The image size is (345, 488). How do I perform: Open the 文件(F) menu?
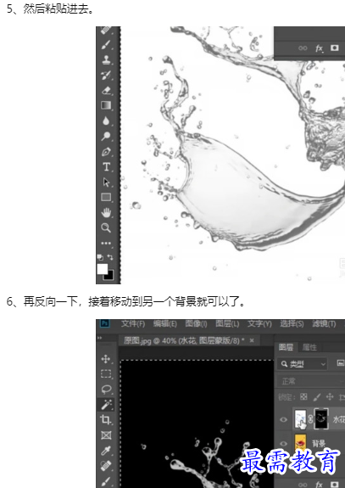(x=133, y=324)
